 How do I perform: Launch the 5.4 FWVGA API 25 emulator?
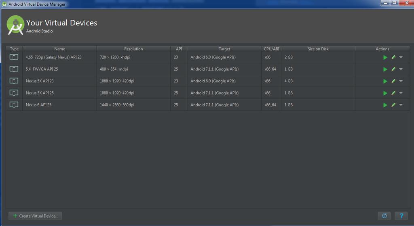tap(385, 69)
